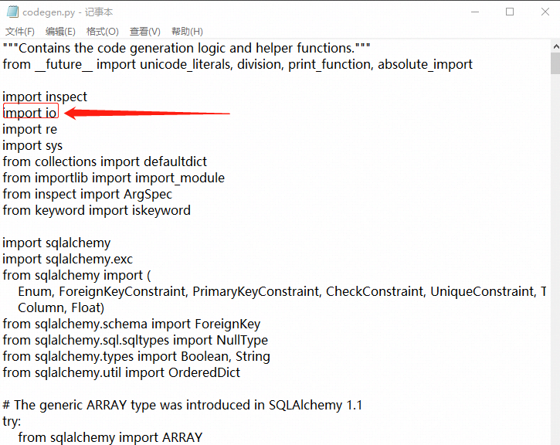Click 'from collections import defaultdict' line
This screenshot has height=445, width=560.
pyautogui.click(x=104, y=161)
